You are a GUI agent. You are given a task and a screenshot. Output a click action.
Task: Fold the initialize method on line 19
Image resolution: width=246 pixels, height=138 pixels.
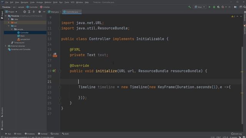60,71
